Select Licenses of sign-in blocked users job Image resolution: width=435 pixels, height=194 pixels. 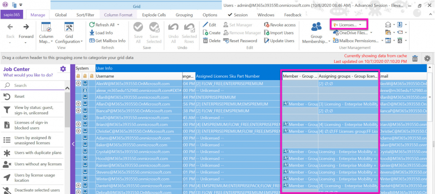pos(33,125)
